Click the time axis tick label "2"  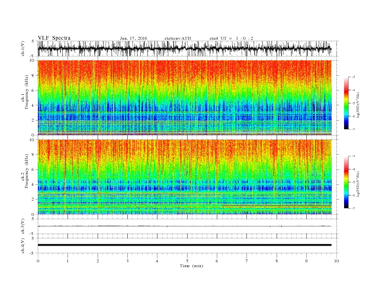point(98,261)
